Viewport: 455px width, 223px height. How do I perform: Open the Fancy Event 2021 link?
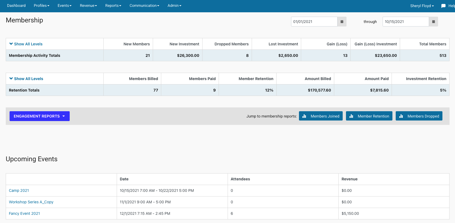click(24, 213)
